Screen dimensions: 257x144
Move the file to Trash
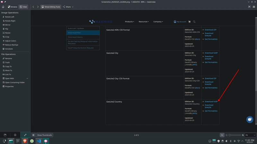6,62
